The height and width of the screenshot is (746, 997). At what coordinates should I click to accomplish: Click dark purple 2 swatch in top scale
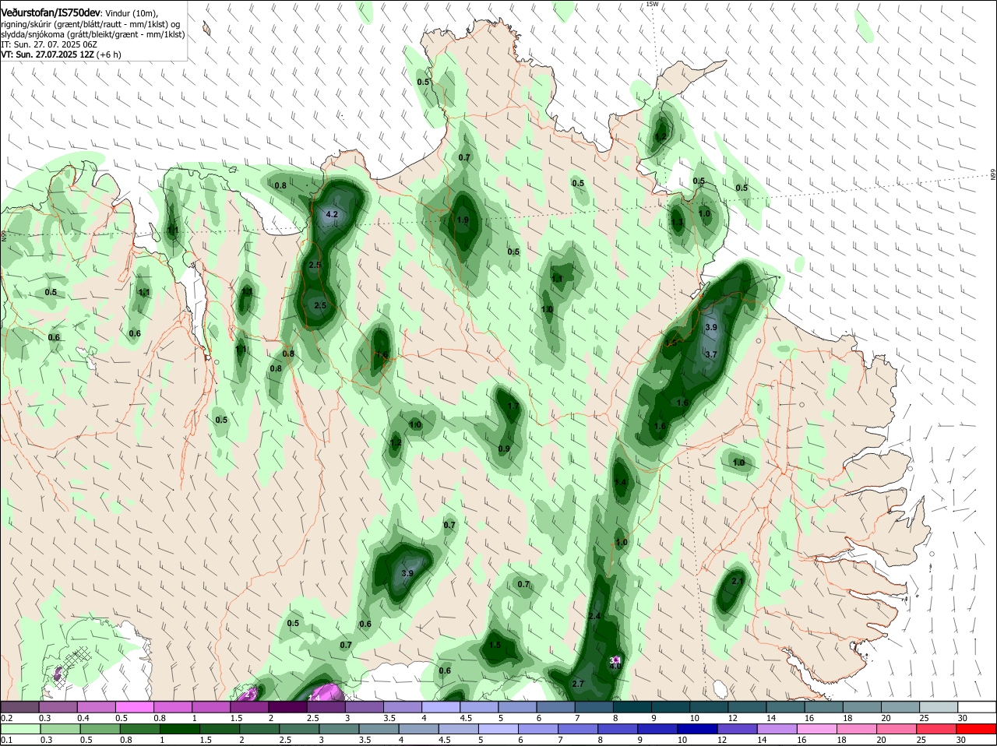(x=287, y=706)
